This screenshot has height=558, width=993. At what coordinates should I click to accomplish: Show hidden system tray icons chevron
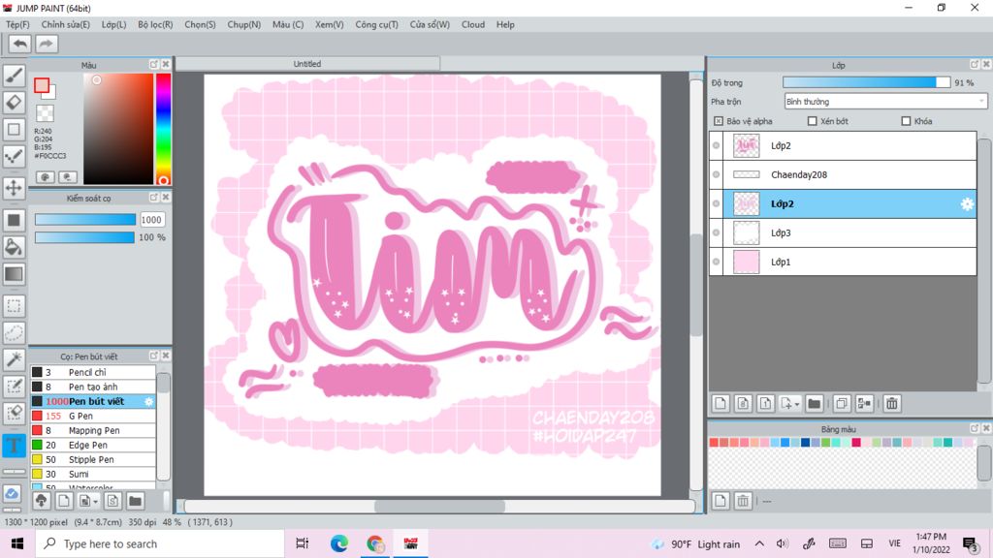pos(759,543)
